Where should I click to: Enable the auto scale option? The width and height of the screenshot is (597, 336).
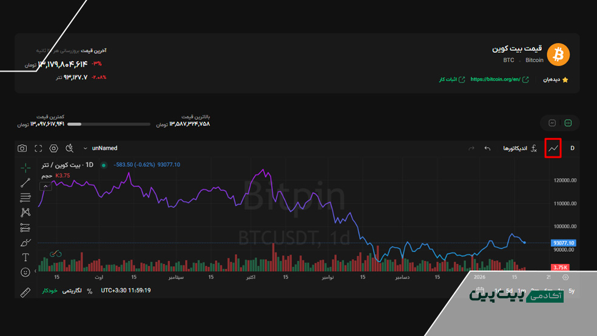click(50, 291)
